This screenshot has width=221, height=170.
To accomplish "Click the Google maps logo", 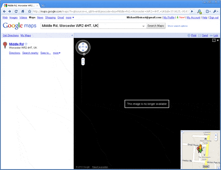I will click(19, 26).
